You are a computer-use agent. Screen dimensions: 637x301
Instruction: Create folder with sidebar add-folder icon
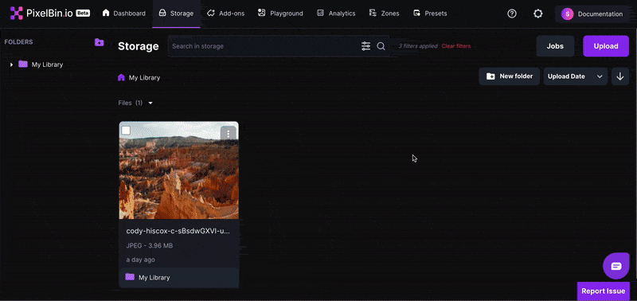99,42
